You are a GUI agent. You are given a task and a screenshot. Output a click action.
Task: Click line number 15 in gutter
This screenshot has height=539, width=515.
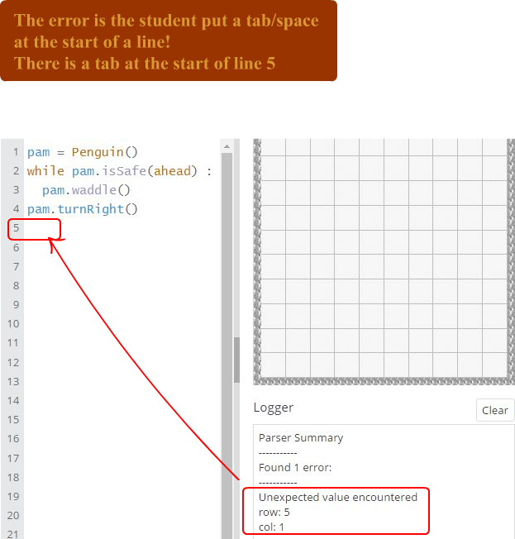tap(13, 420)
